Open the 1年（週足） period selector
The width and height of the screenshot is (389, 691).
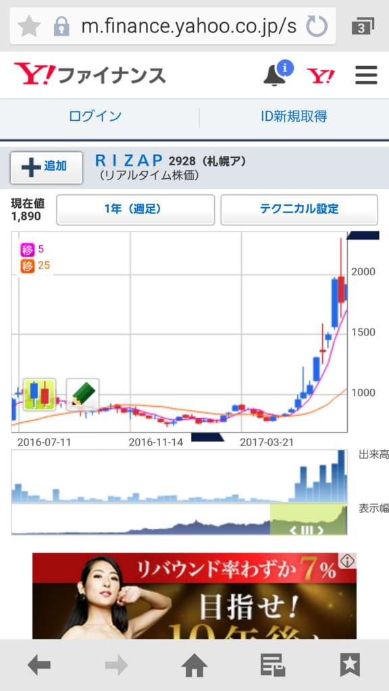[x=135, y=210]
